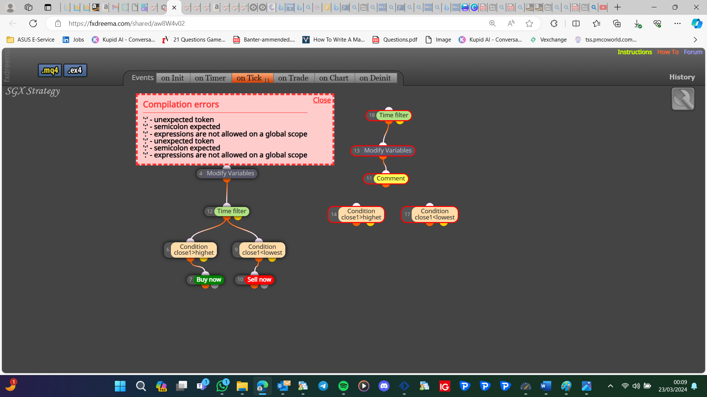Open the wrench settings tool
This screenshot has width=707, height=397.
click(x=683, y=99)
